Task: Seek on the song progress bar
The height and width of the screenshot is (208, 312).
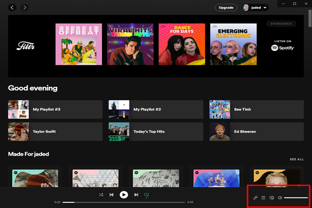Action: coord(123,202)
